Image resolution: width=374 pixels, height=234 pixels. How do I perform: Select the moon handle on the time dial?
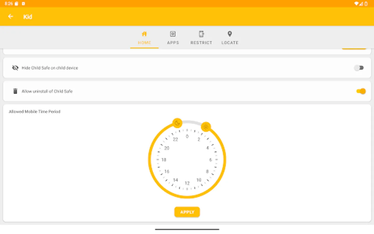[x=177, y=123]
